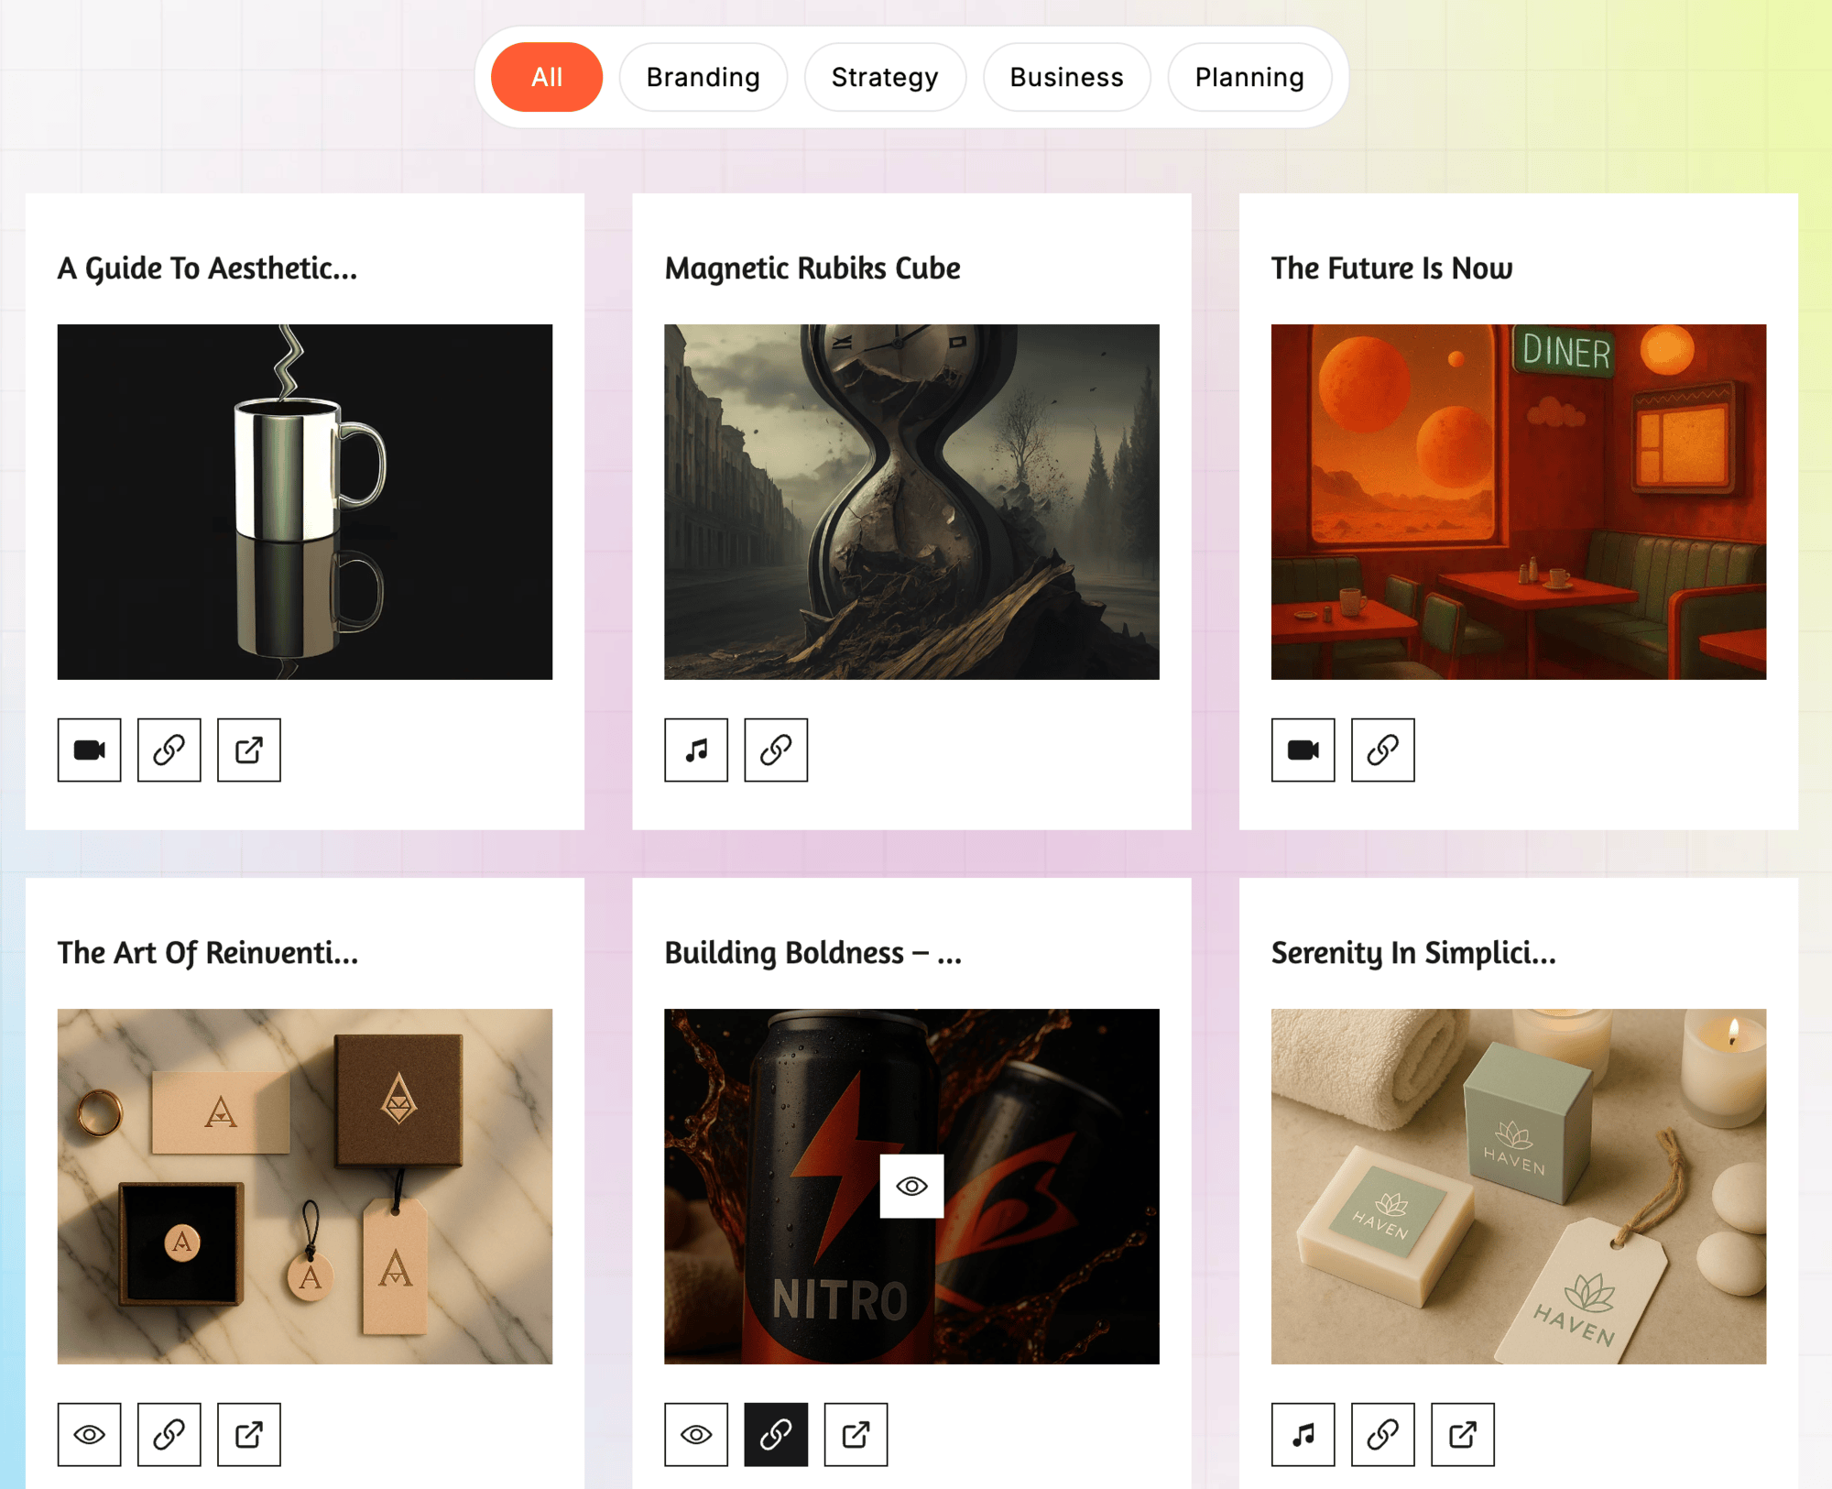Click eye preview icon under The Art Of Reinventi card
Viewport: 1832px width, 1489px height.
point(89,1434)
